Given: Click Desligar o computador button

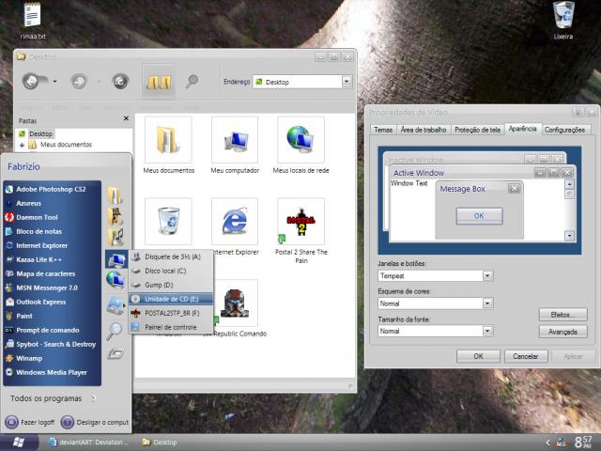Looking at the screenshot, I should [x=95, y=422].
